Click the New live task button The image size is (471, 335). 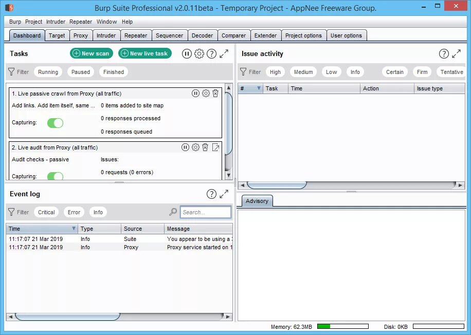[145, 53]
